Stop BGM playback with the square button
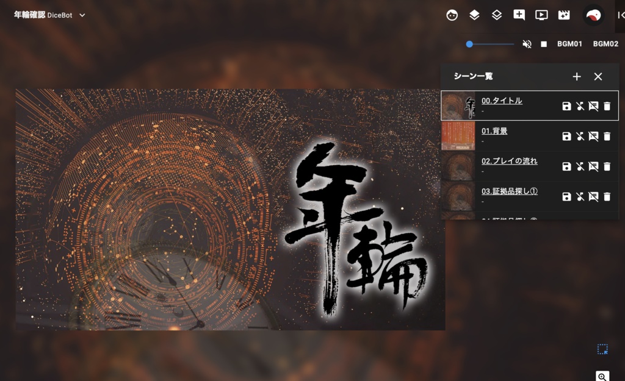The width and height of the screenshot is (625, 381). (544, 44)
